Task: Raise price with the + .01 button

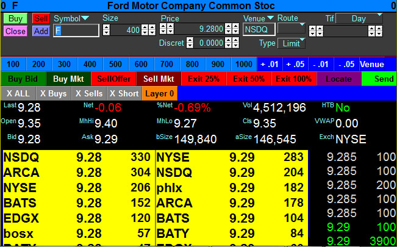Action: (270, 64)
